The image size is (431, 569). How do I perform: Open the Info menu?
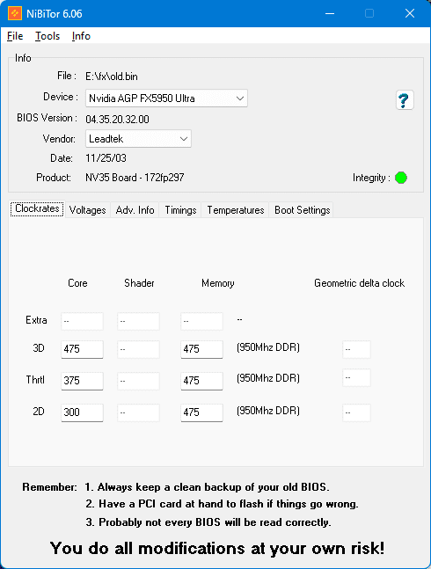81,36
